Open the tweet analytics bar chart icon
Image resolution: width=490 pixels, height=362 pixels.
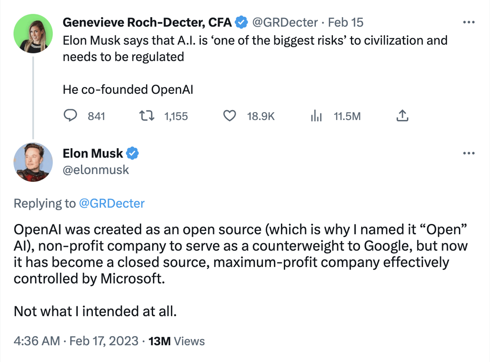316,116
